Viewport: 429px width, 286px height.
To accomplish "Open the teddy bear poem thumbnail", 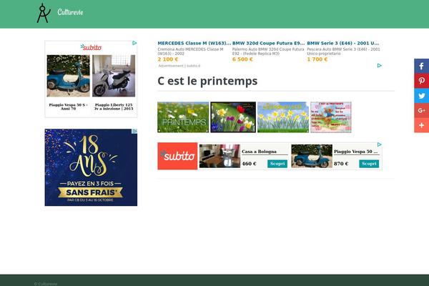I will 331,117.
